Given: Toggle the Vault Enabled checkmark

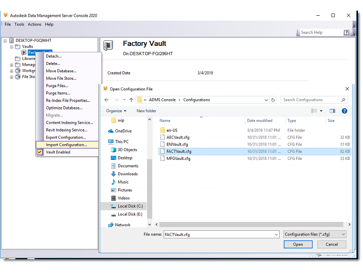Looking at the screenshot, I should pos(40,152).
